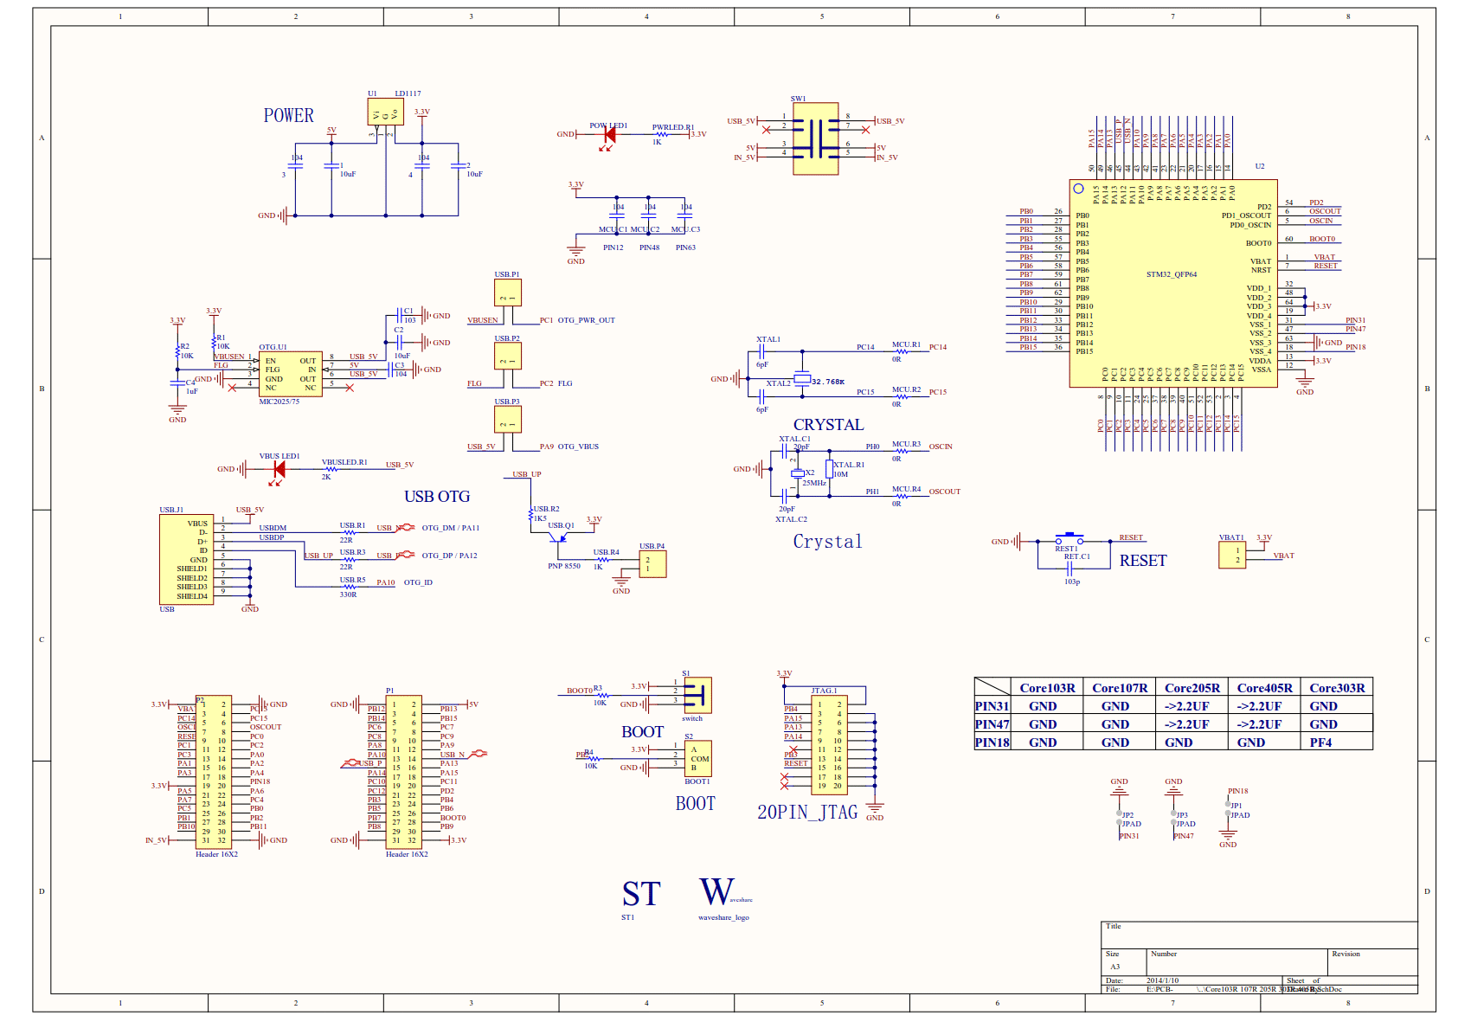
Task: Select the 32.768K crystal symbol
Action: [802, 379]
